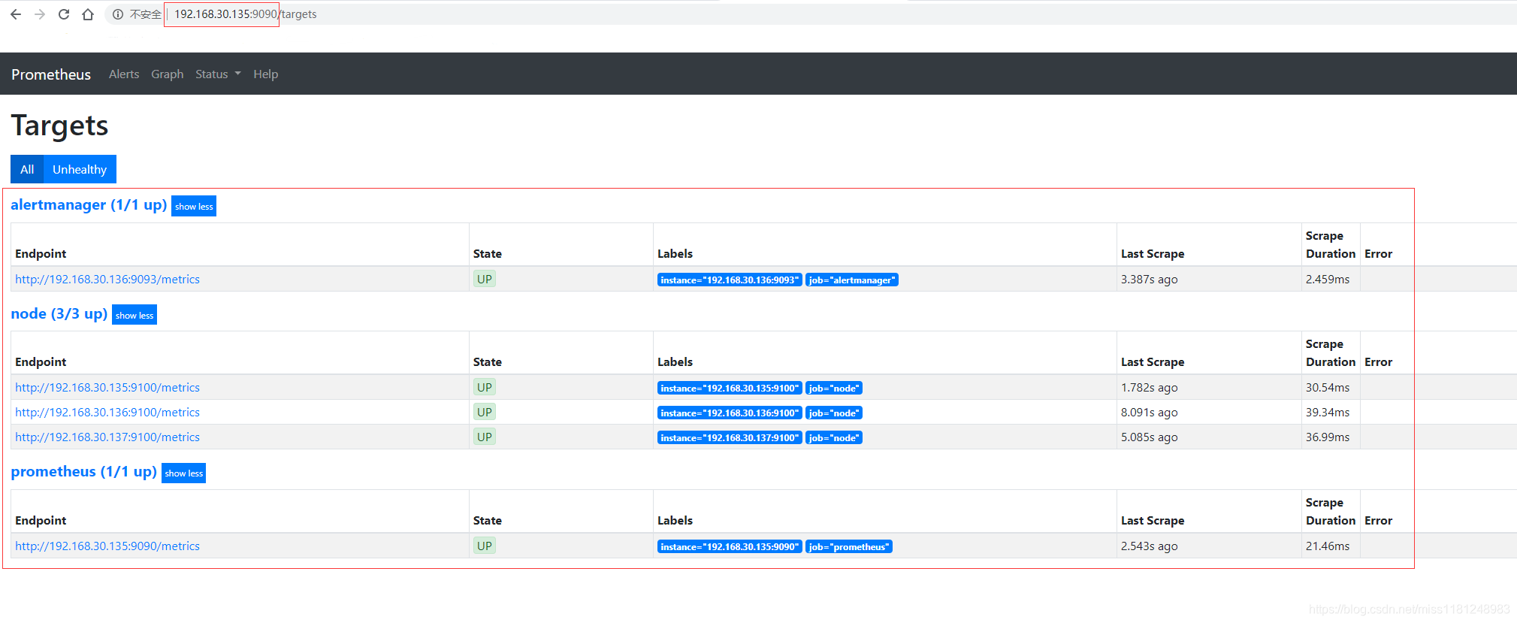The width and height of the screenshot is (1517, 623).
Task: Go forward in browser history
Action: [x=40, y=14]
